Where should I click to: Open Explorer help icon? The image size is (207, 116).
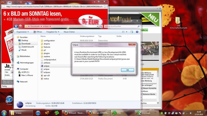137,32
